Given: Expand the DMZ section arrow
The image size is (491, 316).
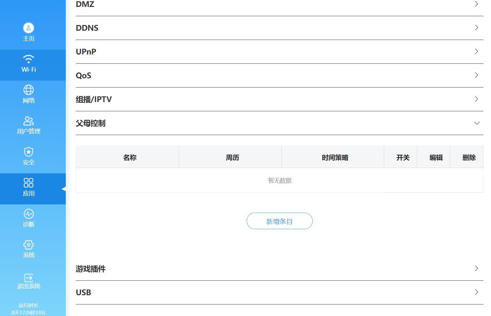Looking at the screenshot, I should click(476, 4).
